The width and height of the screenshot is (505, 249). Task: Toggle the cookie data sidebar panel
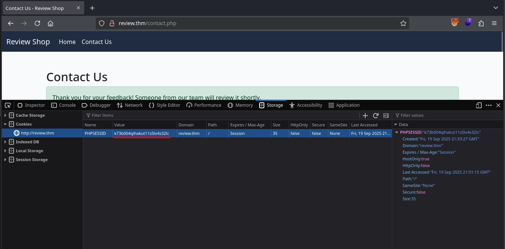coord(386,115)
